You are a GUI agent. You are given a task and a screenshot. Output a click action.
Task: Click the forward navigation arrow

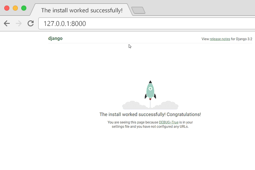[18, 23]
